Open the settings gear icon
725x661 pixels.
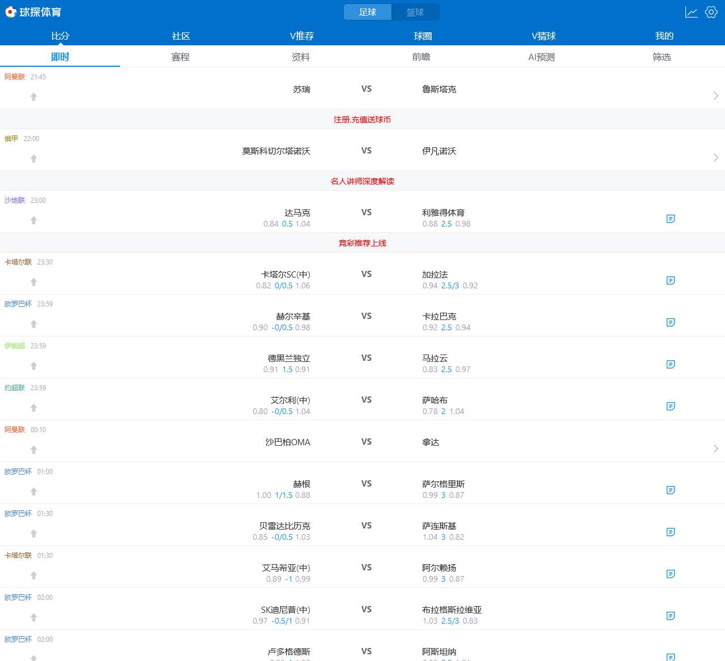[x=711, y=12]
